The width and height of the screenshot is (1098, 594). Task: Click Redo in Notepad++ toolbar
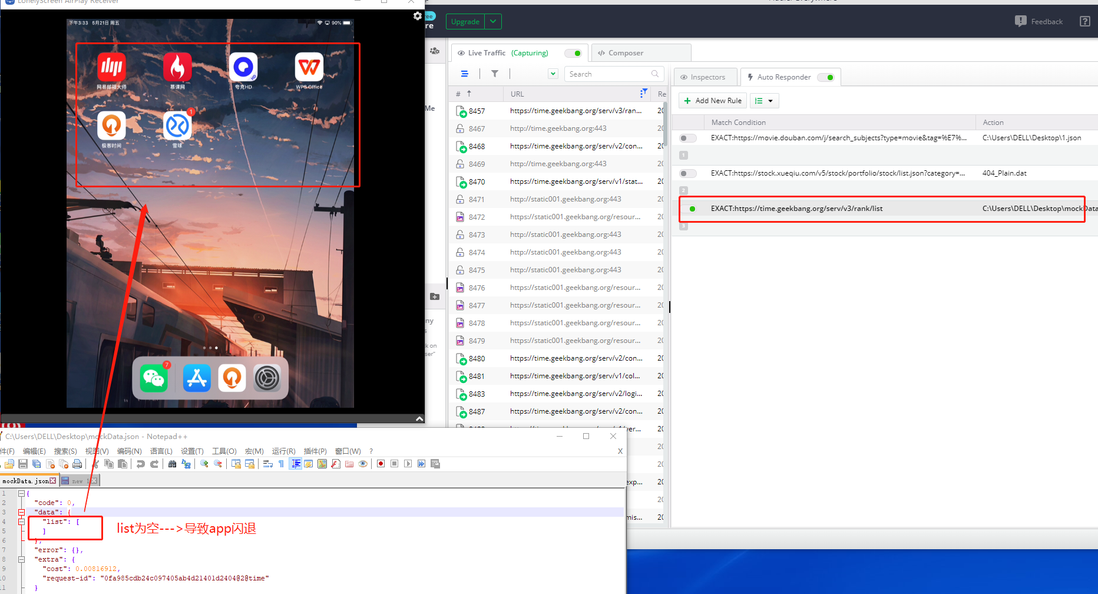coord(154,464)
